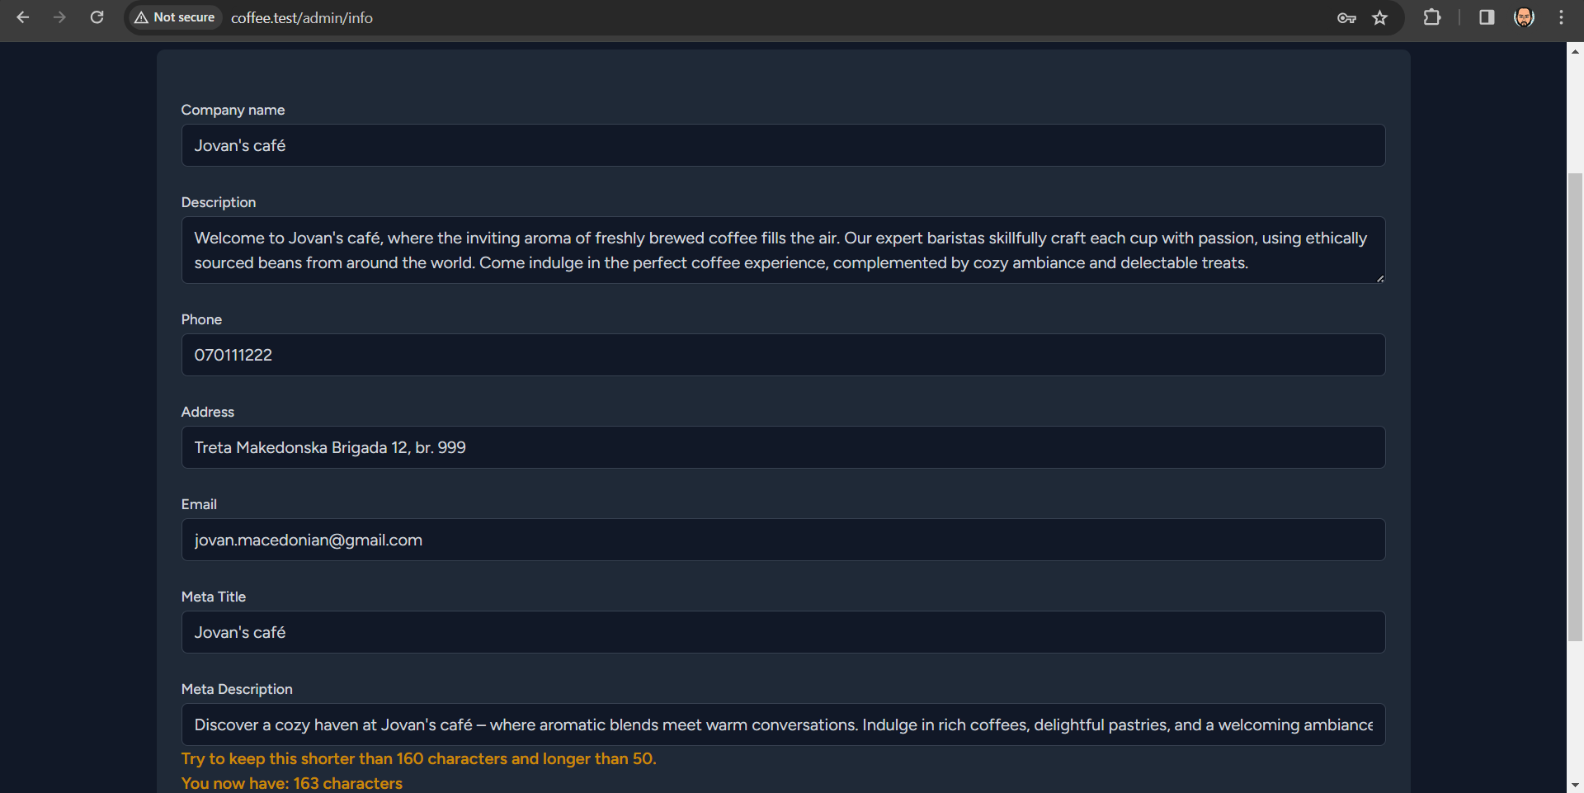Select the Address input field
1584x793 pixels.
[782, 447]
